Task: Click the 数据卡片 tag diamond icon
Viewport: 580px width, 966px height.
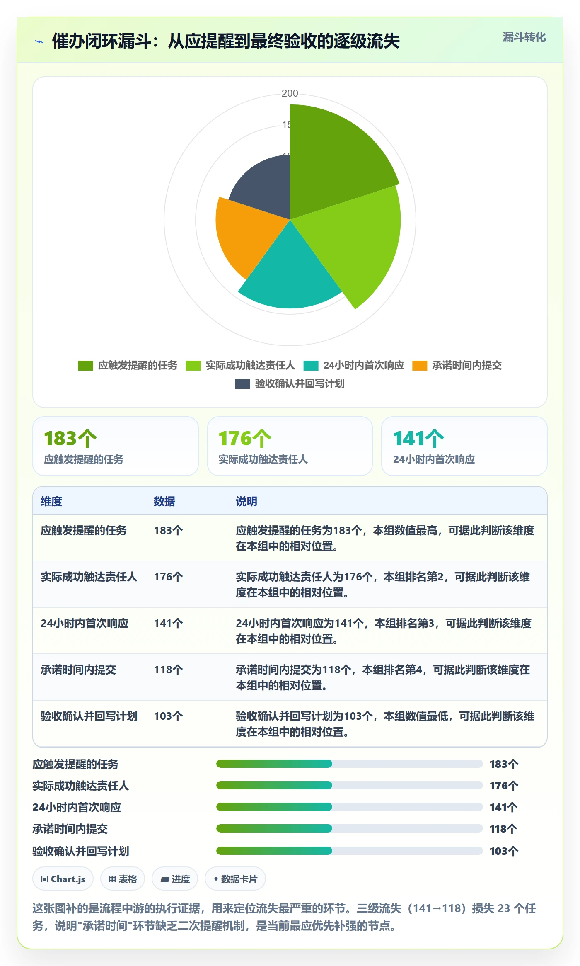Action: (x=216, y=879)
